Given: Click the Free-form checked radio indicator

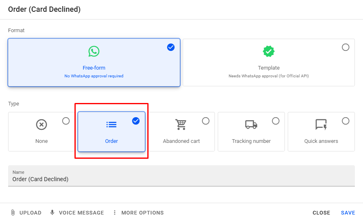Looking at the screenshot, I should tap(171, 47).
